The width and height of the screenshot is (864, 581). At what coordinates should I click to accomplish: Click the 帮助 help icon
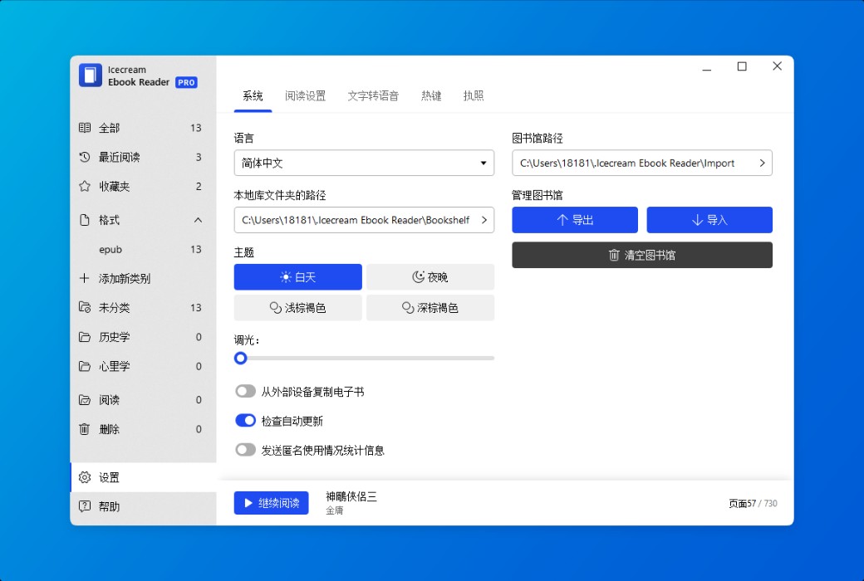[x=83, y=505]
